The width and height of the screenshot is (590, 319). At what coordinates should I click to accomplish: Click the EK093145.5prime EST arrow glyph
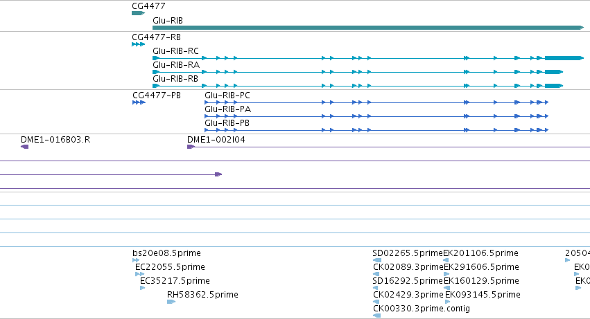[x=448, y=302]
